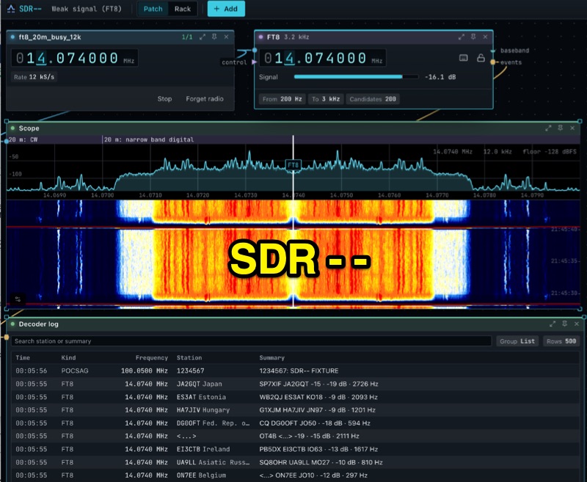
Task: Change Group List setting in Decoder log
Action: tap(517, 341)
